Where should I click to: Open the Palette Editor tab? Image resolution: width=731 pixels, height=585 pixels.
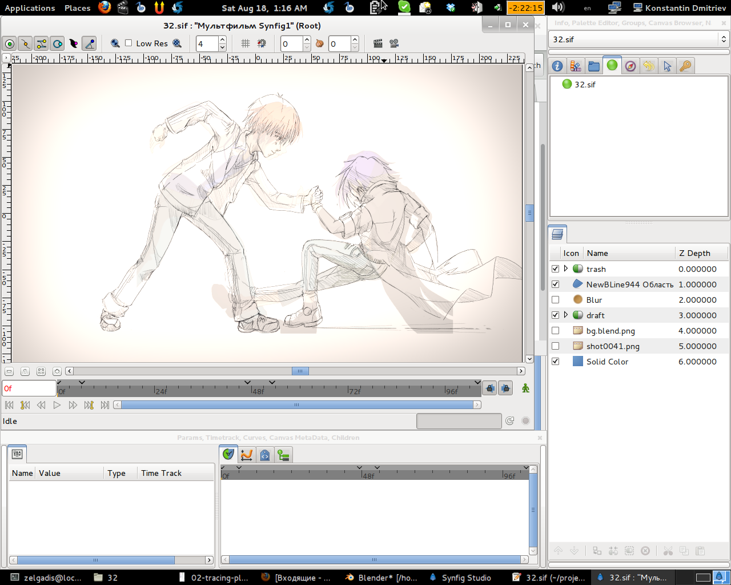[x=576, y=66]
